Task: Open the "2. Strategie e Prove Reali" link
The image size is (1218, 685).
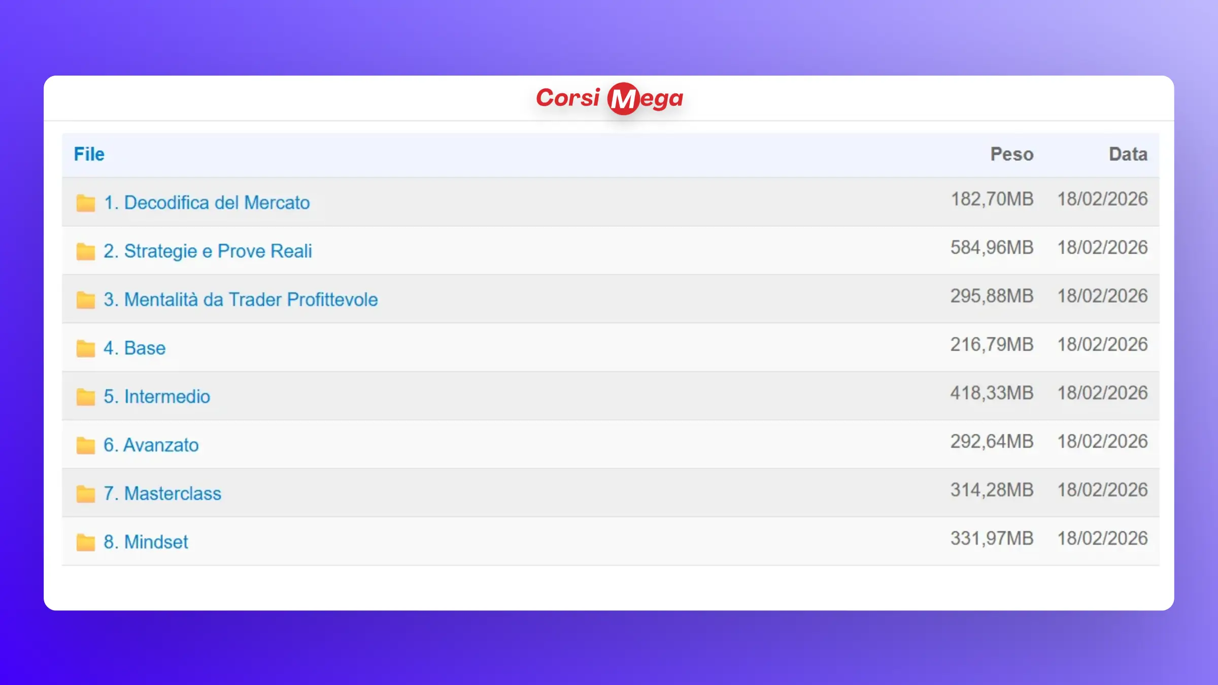Action: tap(208, 251)
